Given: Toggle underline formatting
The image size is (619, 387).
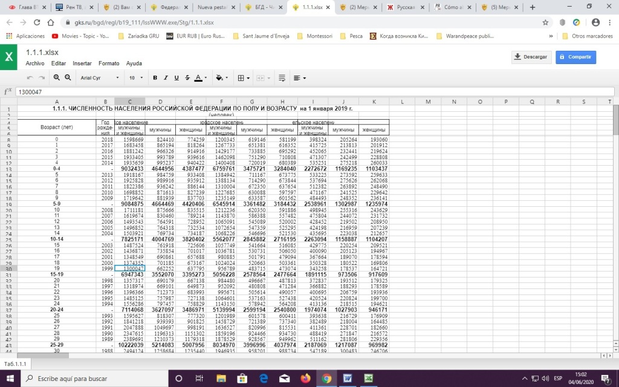Looking at the screenshot, I should pyautogui.click(x=176, y=78).
